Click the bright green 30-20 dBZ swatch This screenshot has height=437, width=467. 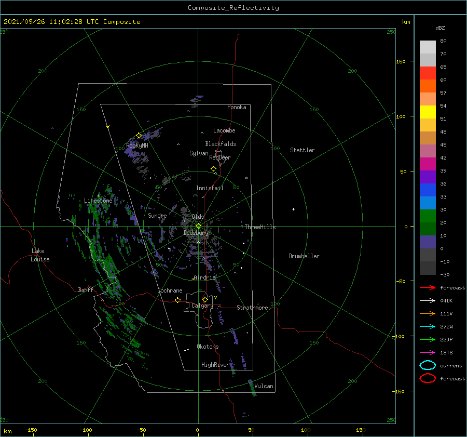click(x=428, y=216)
